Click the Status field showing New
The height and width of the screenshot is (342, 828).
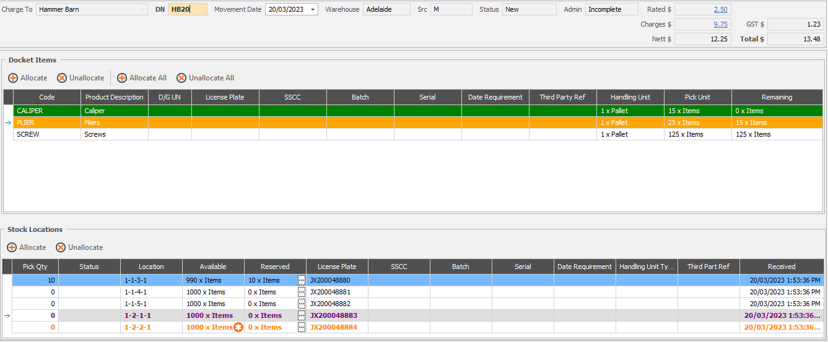coord(529,9)
